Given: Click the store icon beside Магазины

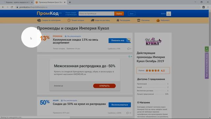Looking at the screenshot, I should [138, 20].
